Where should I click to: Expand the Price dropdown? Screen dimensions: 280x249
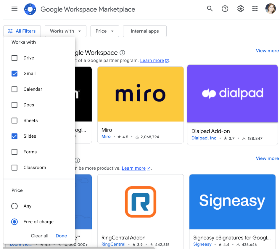tap(105, 31)
